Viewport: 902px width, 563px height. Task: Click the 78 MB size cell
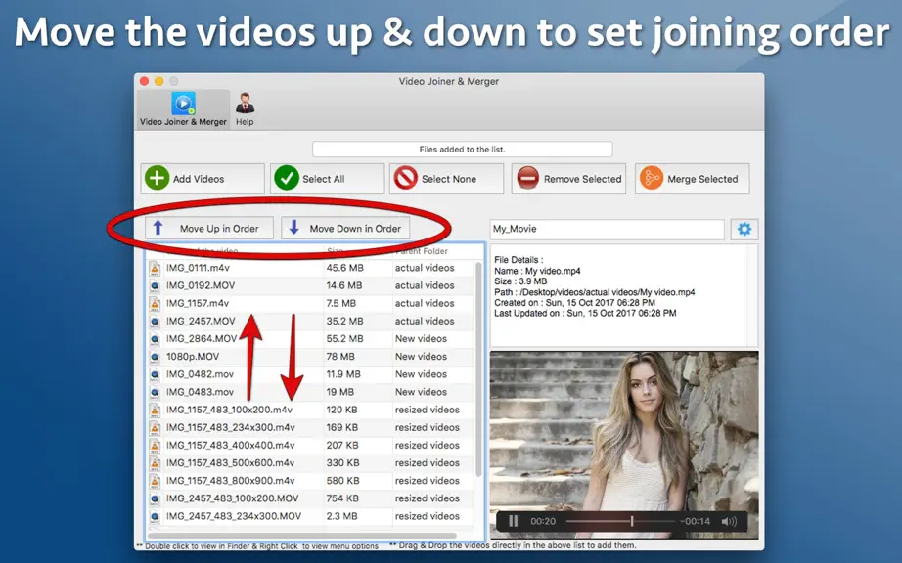point(340,357)
